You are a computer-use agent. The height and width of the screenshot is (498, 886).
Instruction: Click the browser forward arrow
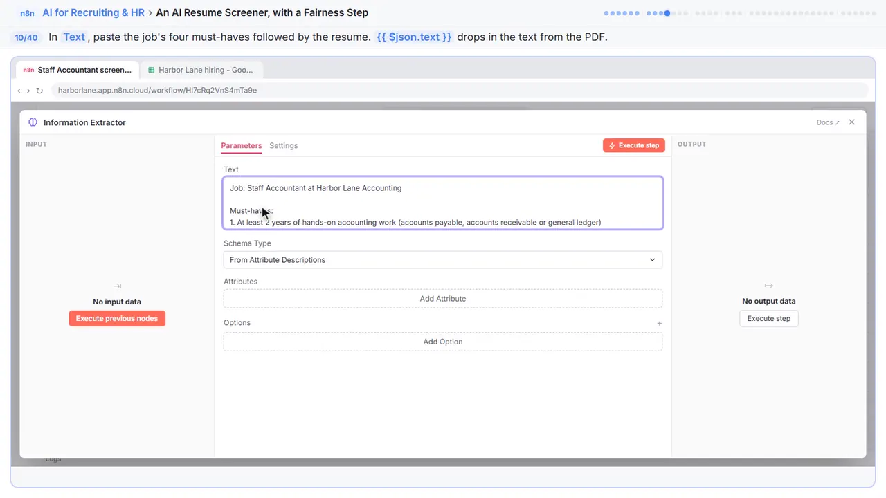(x=28, y=91)
